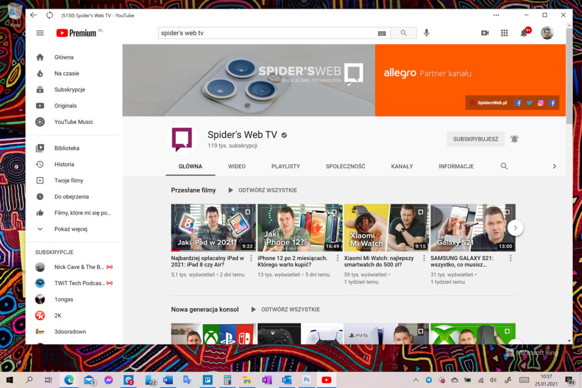Open Nick Cave subscription channel
The image size is (582, 388).
(73, 267)
